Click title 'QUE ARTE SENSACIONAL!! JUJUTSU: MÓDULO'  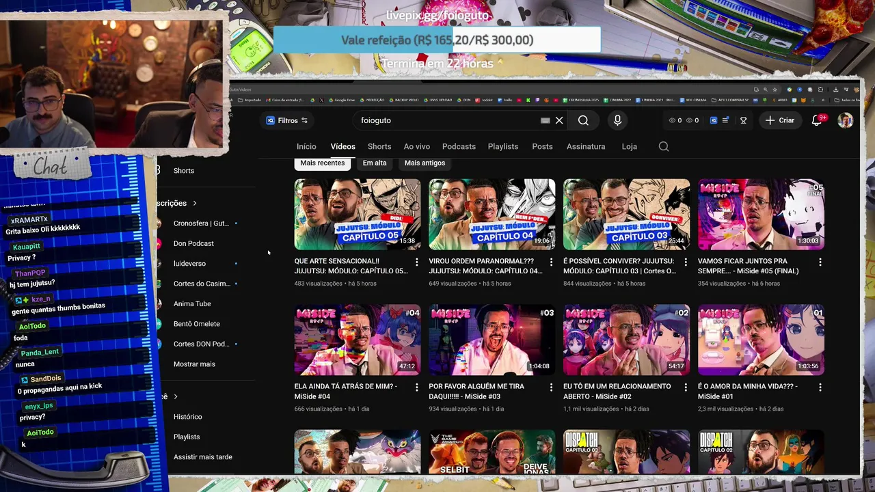(x=351, y=266)
